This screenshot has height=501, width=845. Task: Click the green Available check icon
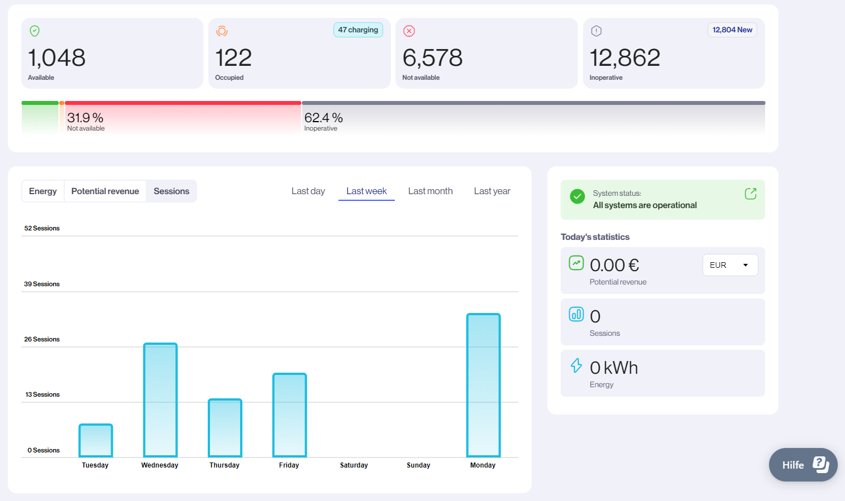click(x=34, y=31)
